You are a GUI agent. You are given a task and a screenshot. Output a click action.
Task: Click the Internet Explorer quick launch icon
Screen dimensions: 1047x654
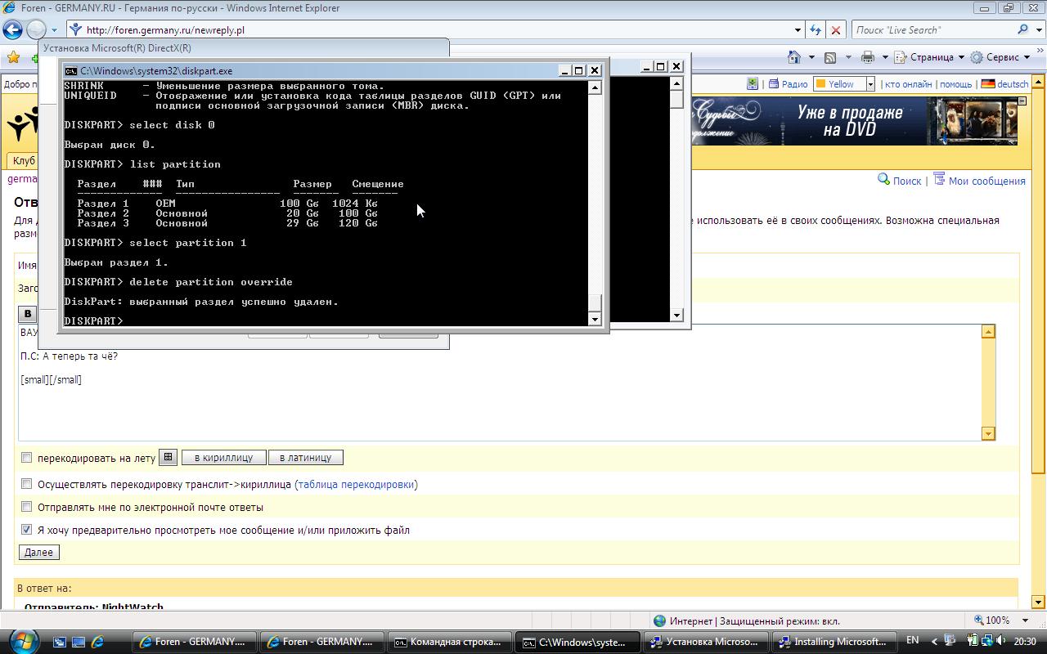pyautogui.click(x=97, y=642)
